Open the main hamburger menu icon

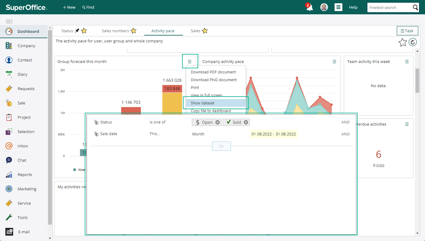click(338, 7)
